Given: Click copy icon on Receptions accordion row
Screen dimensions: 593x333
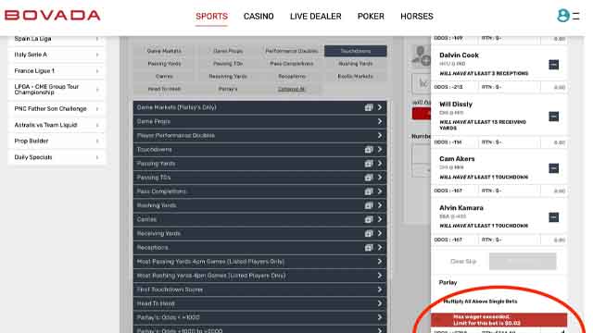Looking at the screenshot, I should click(x=369, y=247).
